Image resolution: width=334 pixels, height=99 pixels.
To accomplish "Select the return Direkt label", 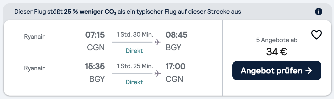I will tap(134, 82).
